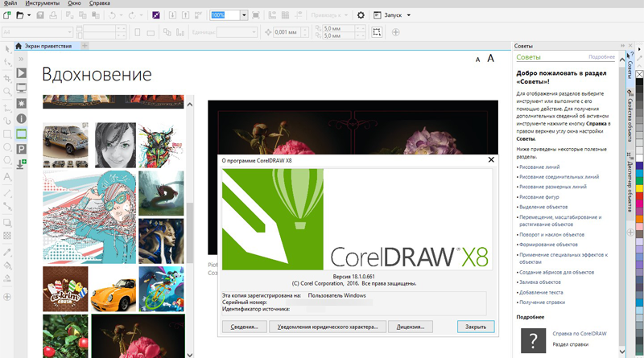Screen dimensions: 644x358
Task: Open the grayscale woman portrait thumbnail
Action: tap(115, 145)
